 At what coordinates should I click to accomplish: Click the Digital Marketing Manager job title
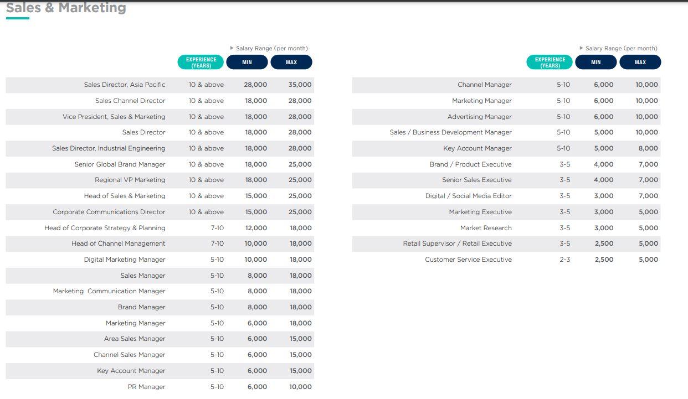tap(125, 260)
